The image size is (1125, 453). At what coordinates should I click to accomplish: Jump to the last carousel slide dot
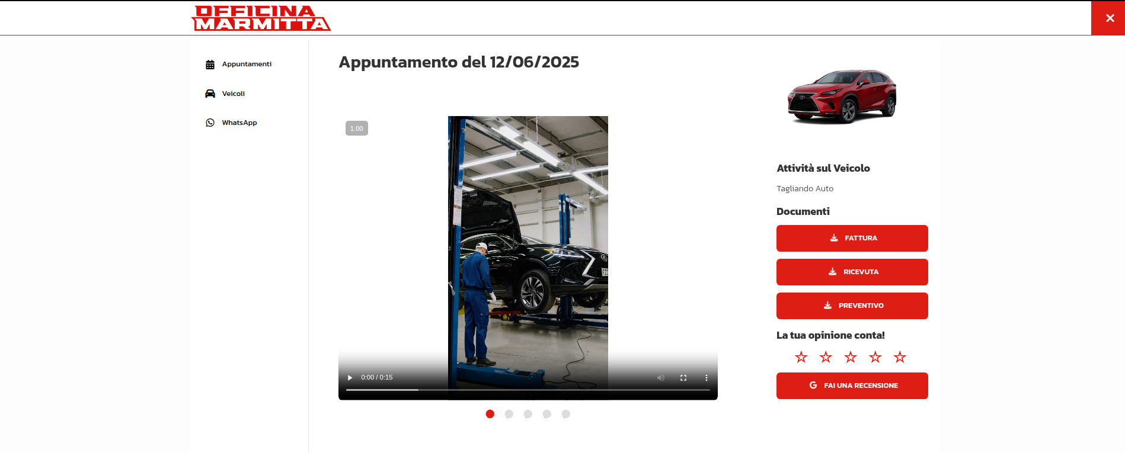click(565, 414)
